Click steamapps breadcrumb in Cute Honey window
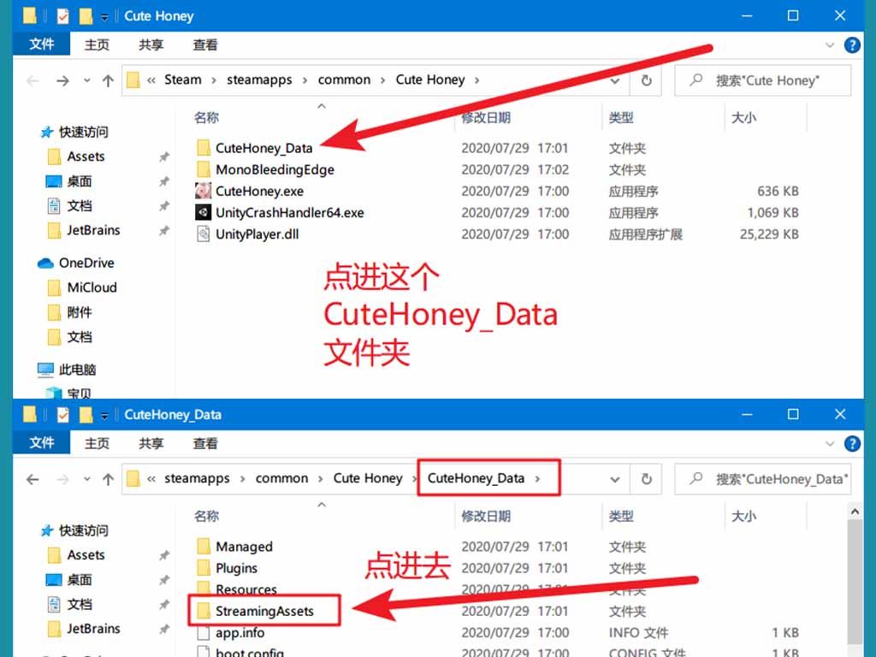 pyautogui.click(x=259, y=80)
